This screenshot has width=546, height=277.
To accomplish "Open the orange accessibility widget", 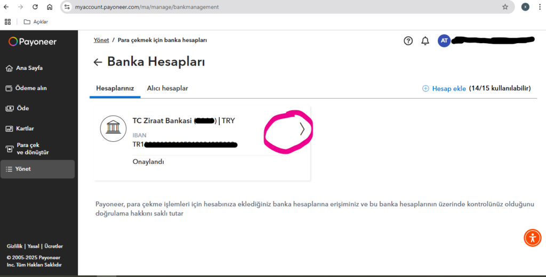I will point(533,238).
